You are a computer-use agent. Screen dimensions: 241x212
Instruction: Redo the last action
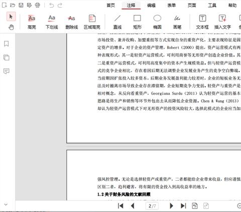pos(60,6)
